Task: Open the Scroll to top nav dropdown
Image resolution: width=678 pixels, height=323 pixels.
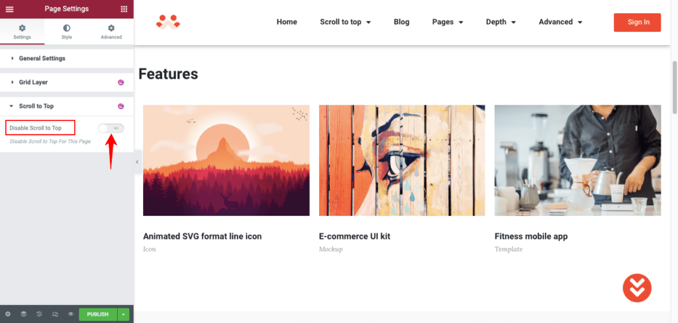Action: coord(346,22)
